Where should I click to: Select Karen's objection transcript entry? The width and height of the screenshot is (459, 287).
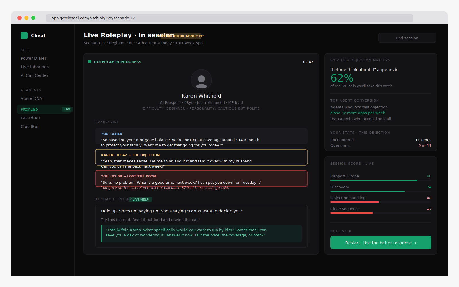[x=201, y=158]
